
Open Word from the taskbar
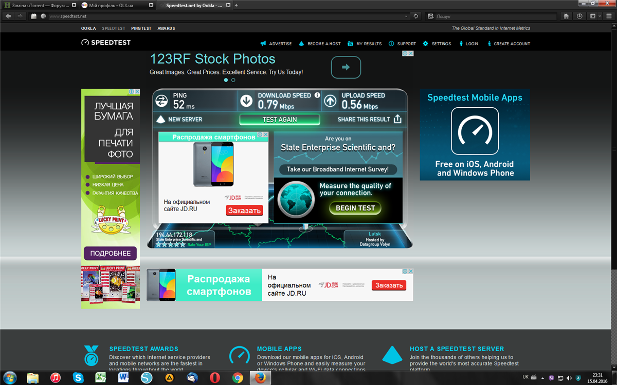124,378
